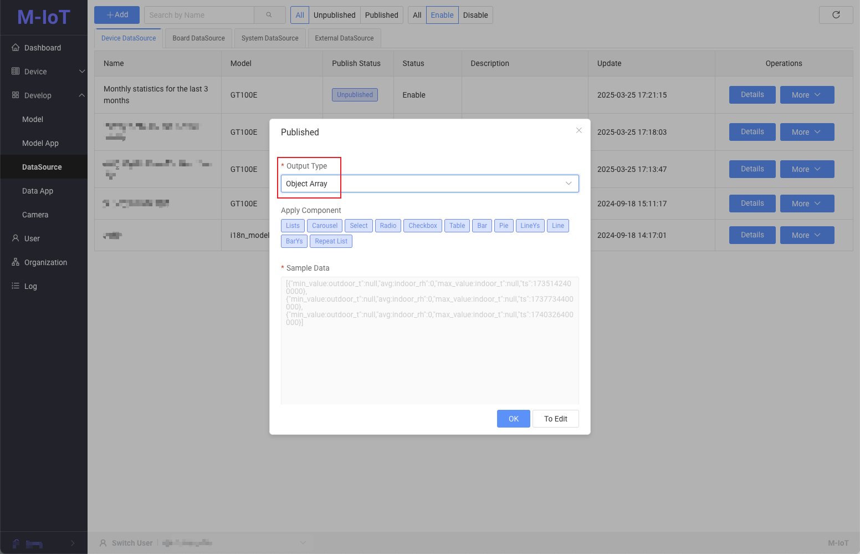Select the Disable status filter
This screenshot has height=554, width=860.
[x=475, y=15]
